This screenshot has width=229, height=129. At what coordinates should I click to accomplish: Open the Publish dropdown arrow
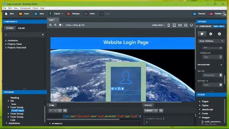[224, 14]
